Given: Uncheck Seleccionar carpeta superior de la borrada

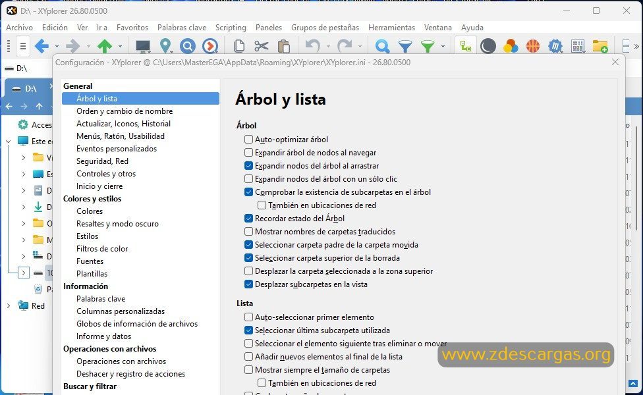Looking at the screenshot, I should tap(248, 257).
